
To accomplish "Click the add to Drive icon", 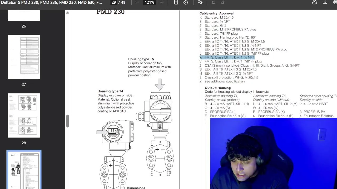I will coord(315,2).
